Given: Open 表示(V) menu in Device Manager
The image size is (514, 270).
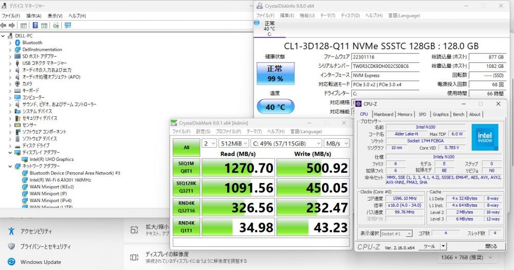Looking at the screenshot, I should tap(55, 16).
